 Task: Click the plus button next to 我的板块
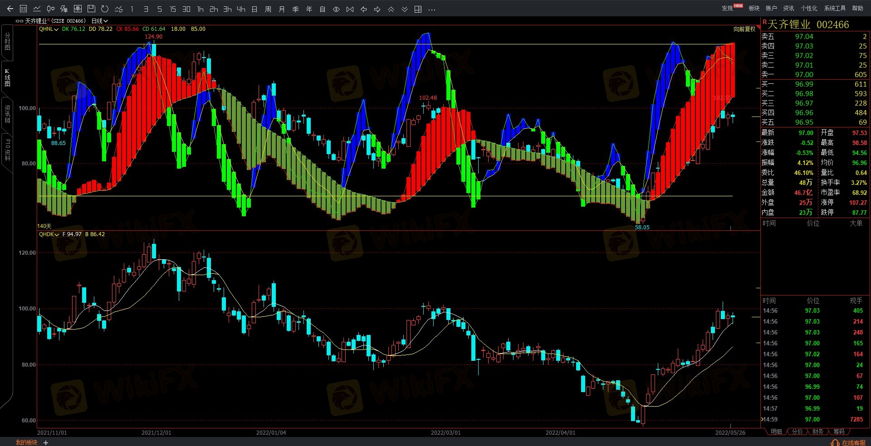click(x=46, y=442)
